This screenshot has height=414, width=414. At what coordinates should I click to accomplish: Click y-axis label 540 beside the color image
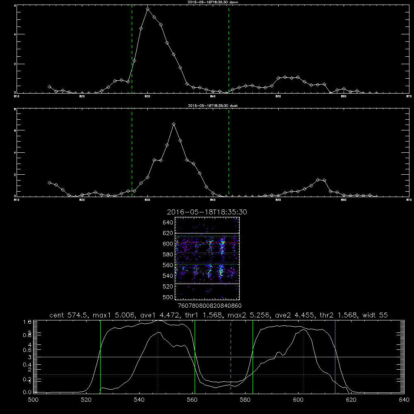[x=168, y=276]
